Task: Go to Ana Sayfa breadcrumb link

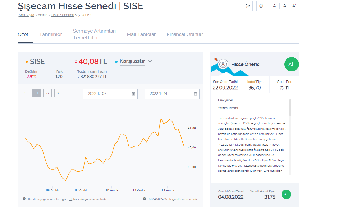Action: pos(26,15)
